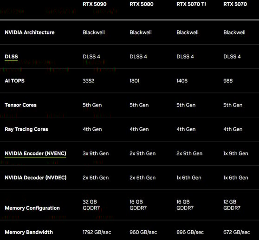Select the 988 AI TOPS value
Viewport: 259px width, 240px height.
[x=228, y=81]
